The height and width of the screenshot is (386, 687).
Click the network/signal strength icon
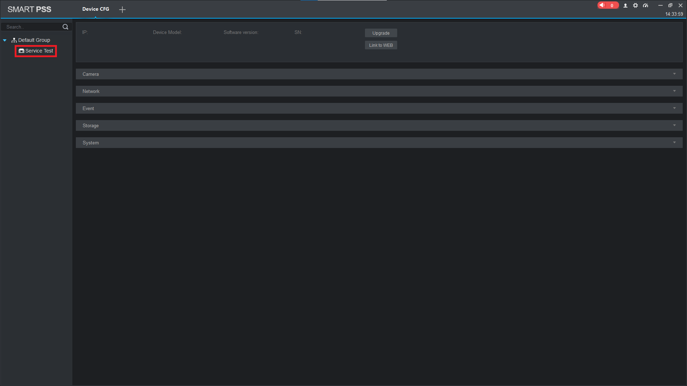click(x=645, y=5)
